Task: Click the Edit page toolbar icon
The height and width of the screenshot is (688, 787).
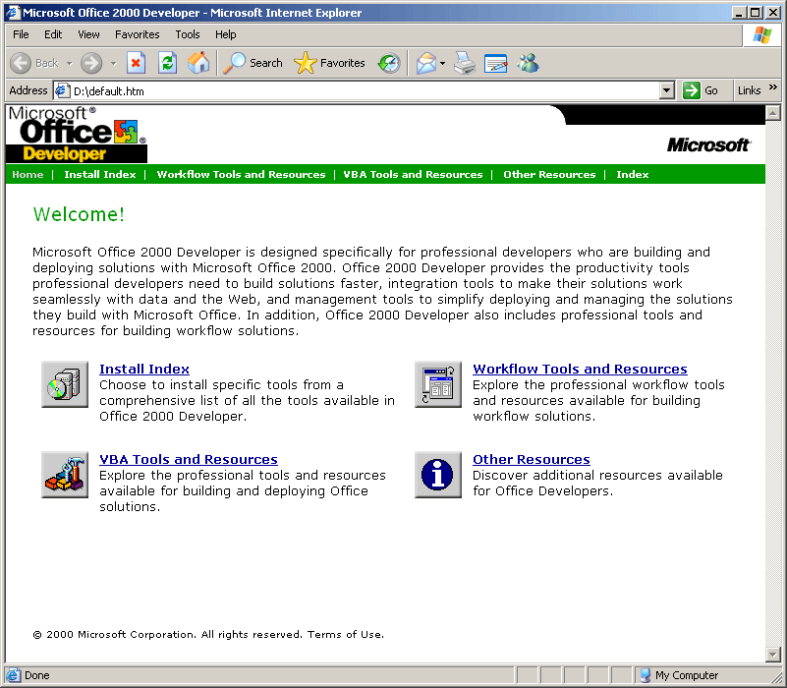Action: (x=495, y=63)
